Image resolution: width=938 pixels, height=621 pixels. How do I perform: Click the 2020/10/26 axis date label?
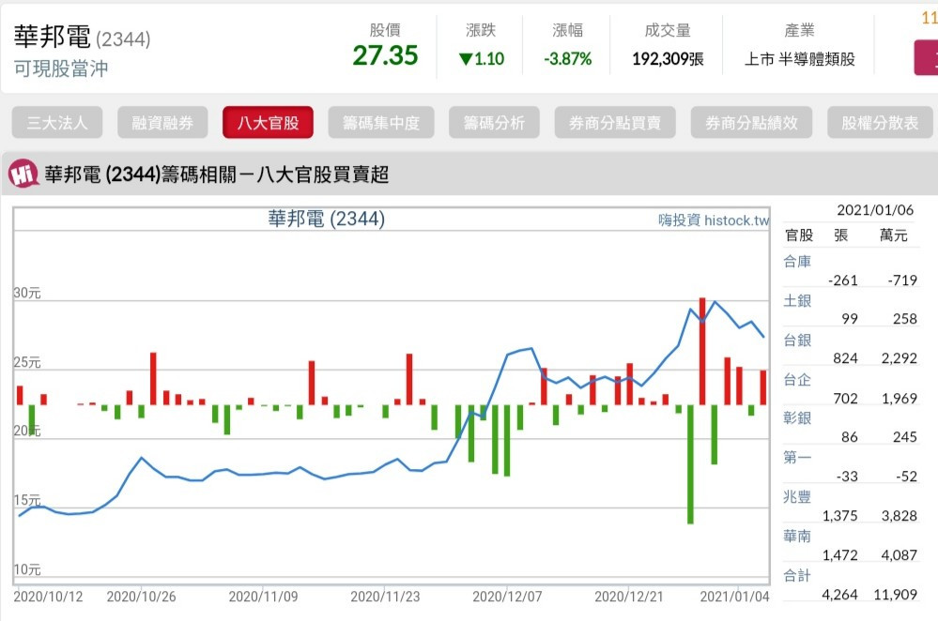(x=141, y=597)
